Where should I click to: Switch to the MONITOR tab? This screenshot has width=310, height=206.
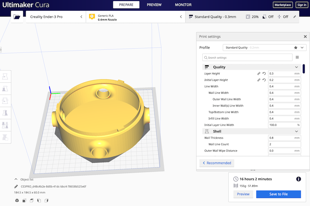[183, 5]
